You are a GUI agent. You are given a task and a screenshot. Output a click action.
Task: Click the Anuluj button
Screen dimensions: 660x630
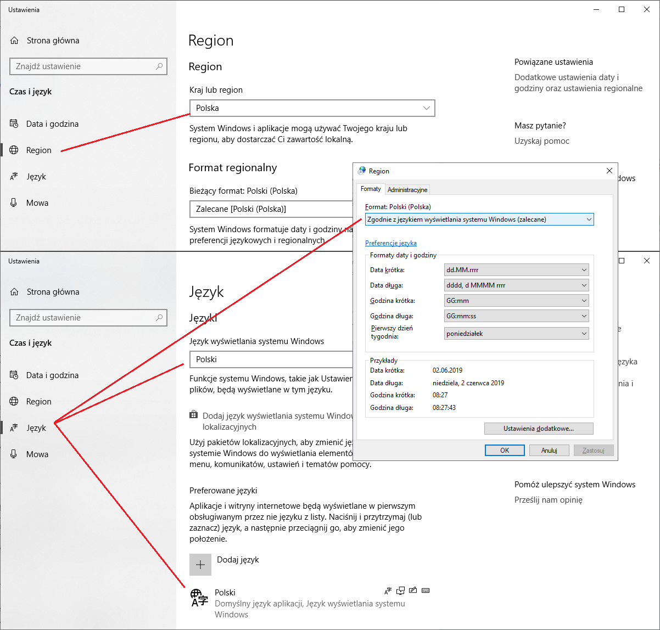[x=549, y=451]
